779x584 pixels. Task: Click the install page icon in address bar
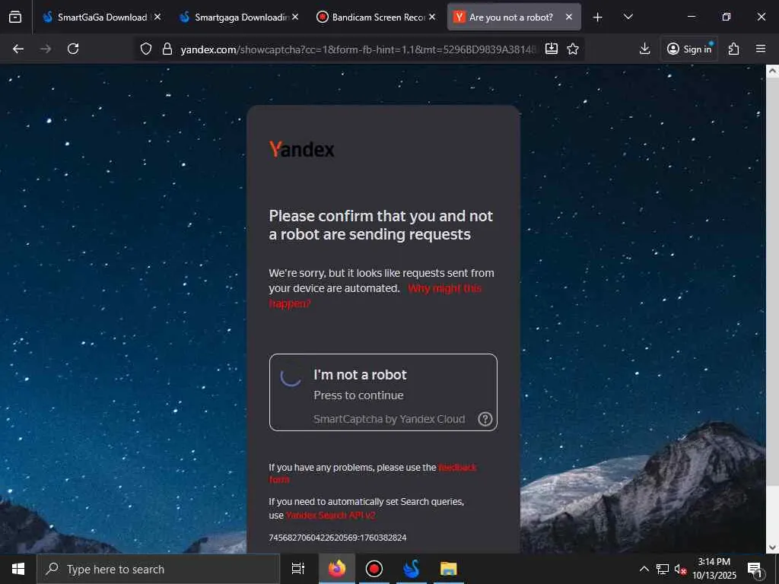coord(552,49)
